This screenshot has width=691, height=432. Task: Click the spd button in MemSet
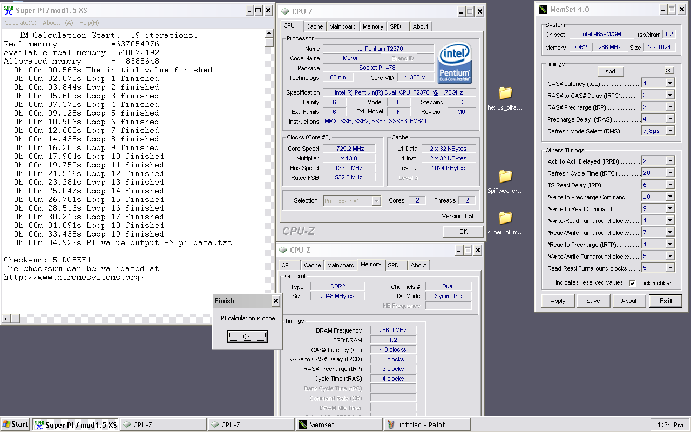[610, 71]
